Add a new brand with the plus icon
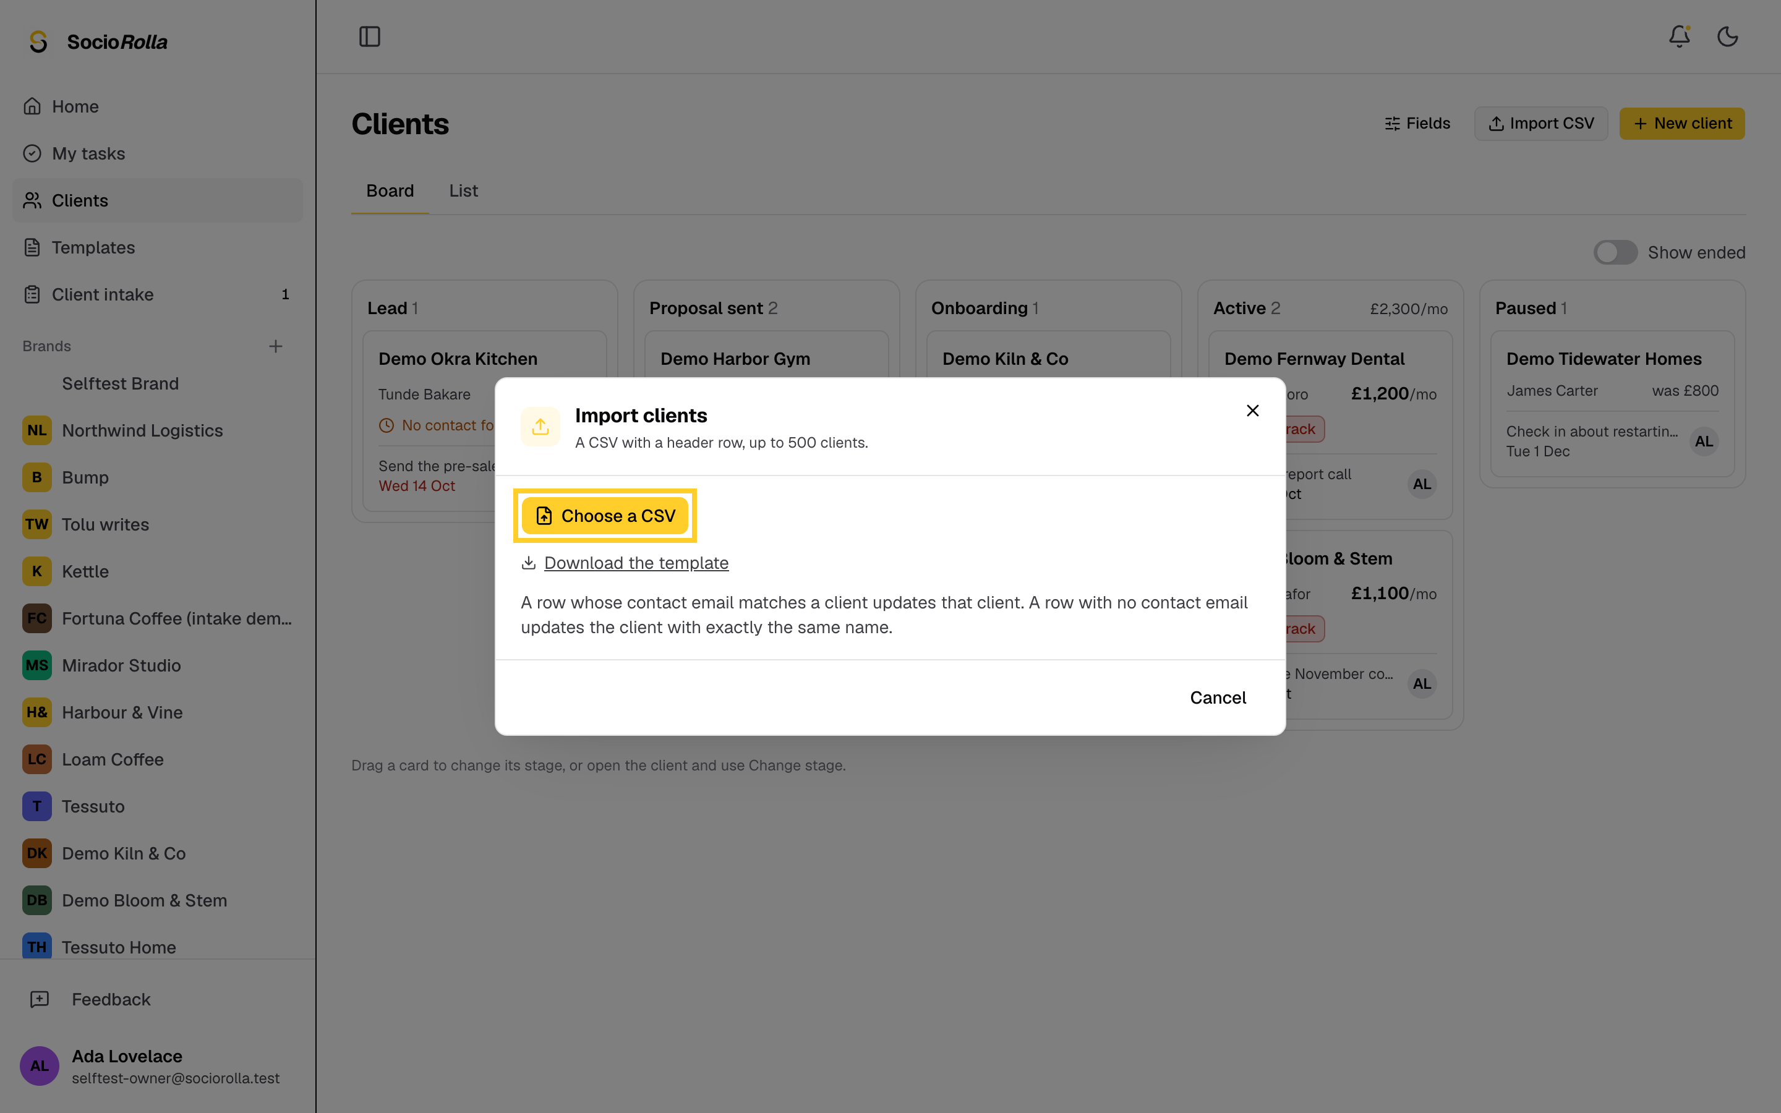 (275, 346)
